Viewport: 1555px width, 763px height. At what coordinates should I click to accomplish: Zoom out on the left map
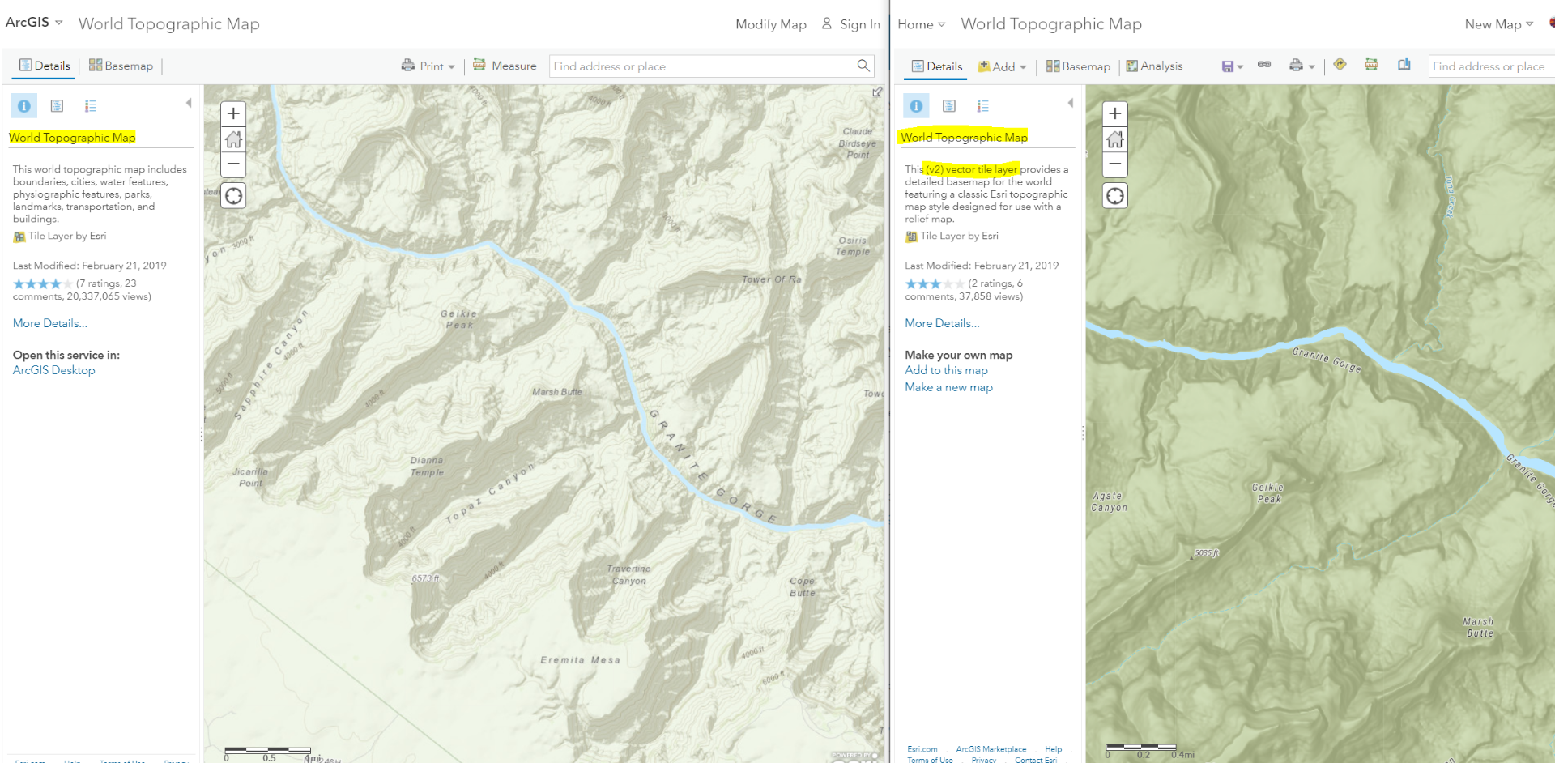tap(233, 164)
